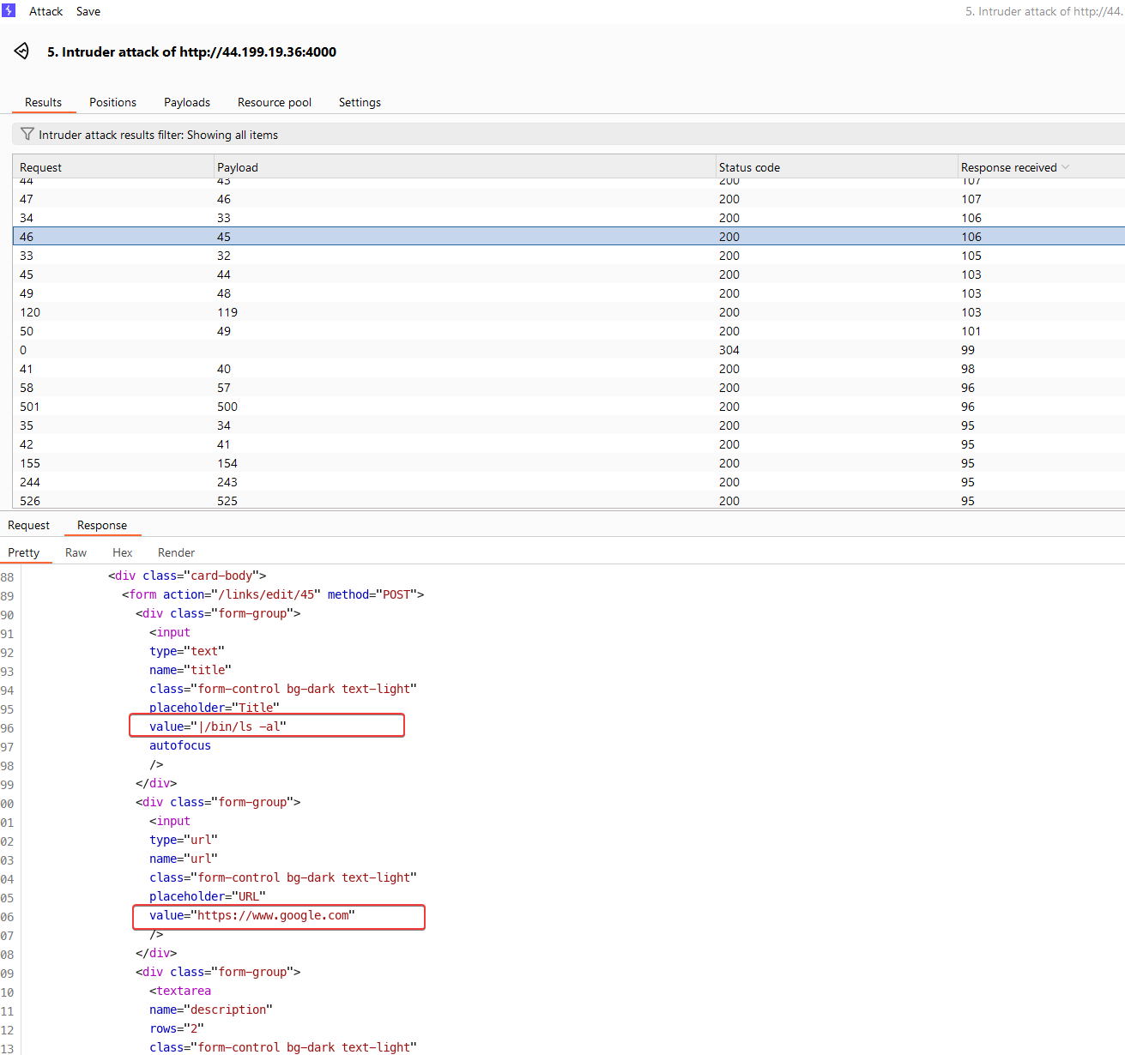Select the Request tab in lower pane
The image size is (1125, 1055).
(28, 525)
